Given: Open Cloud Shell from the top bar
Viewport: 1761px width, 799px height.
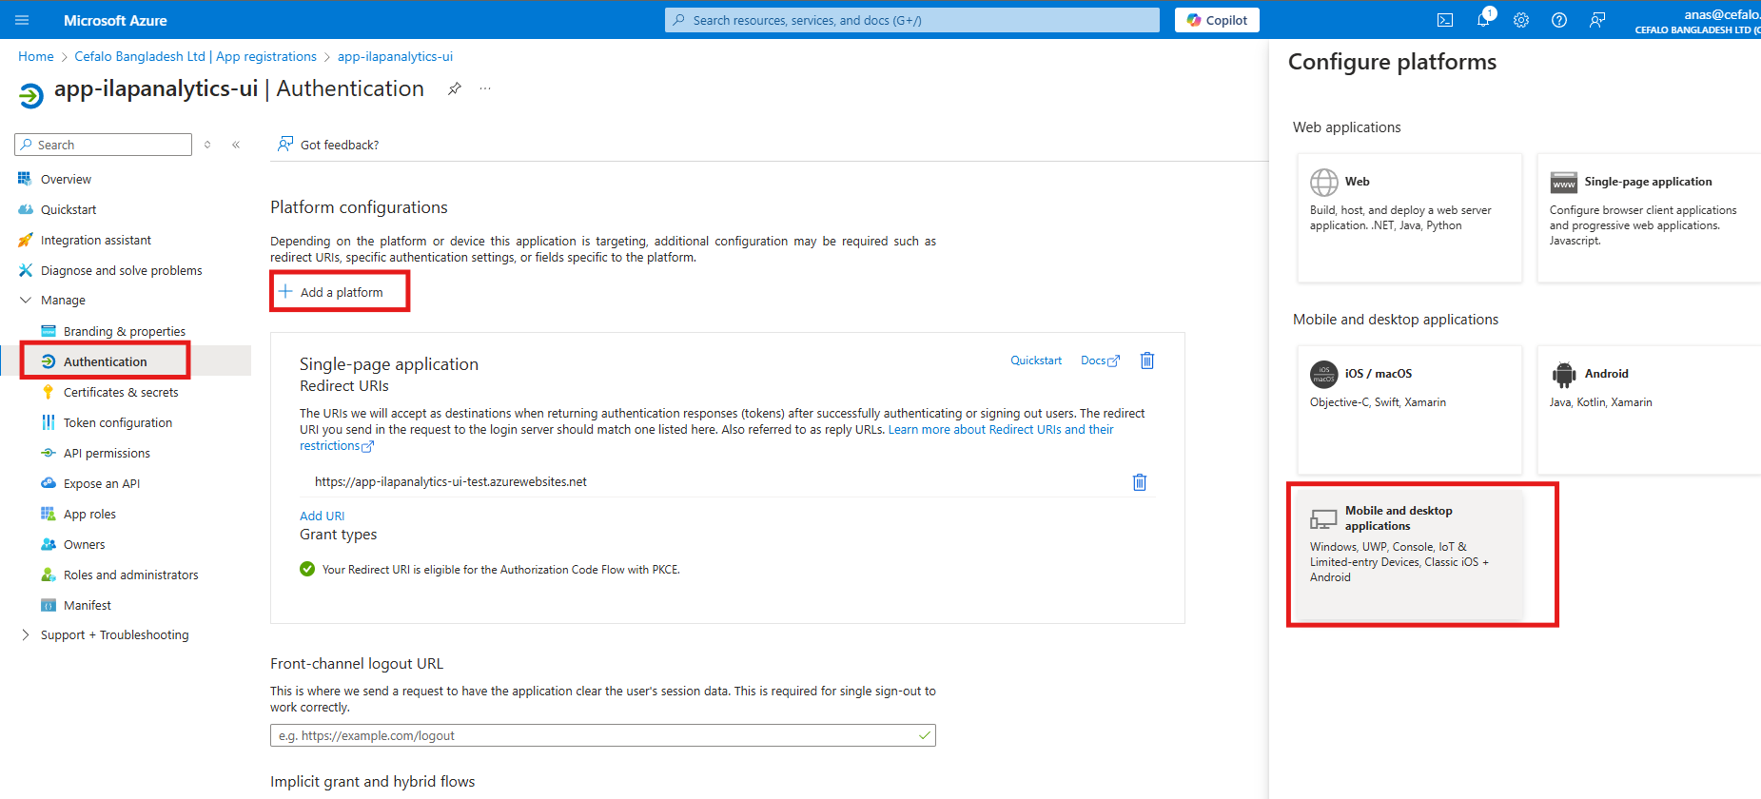Looking at the screenshot, I should 1445,20.
